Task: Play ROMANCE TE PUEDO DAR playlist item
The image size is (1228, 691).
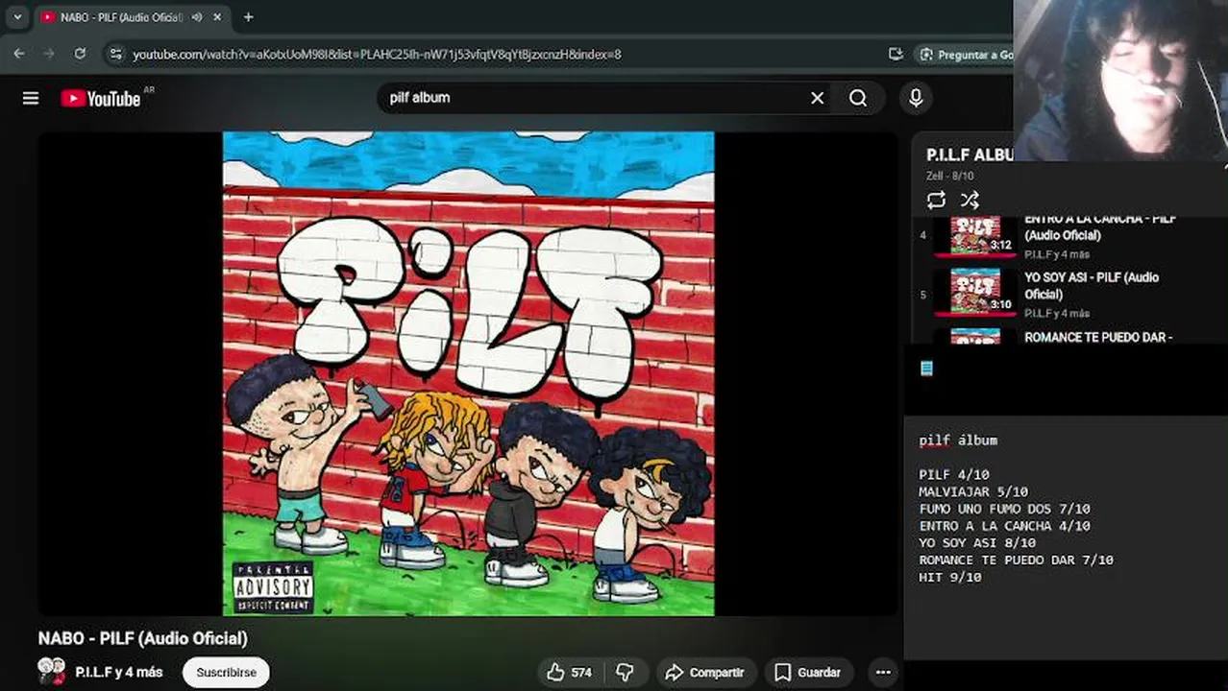Action: (x=1098, y=337)
